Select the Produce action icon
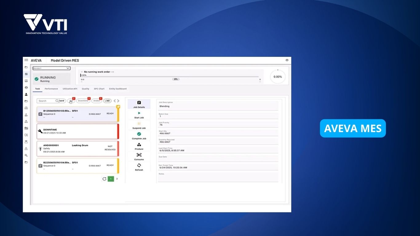The image size is (420, 236). [x=139, y=145]
